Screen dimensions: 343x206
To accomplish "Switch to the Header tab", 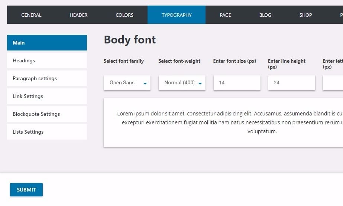I will (x=78, y=15).
